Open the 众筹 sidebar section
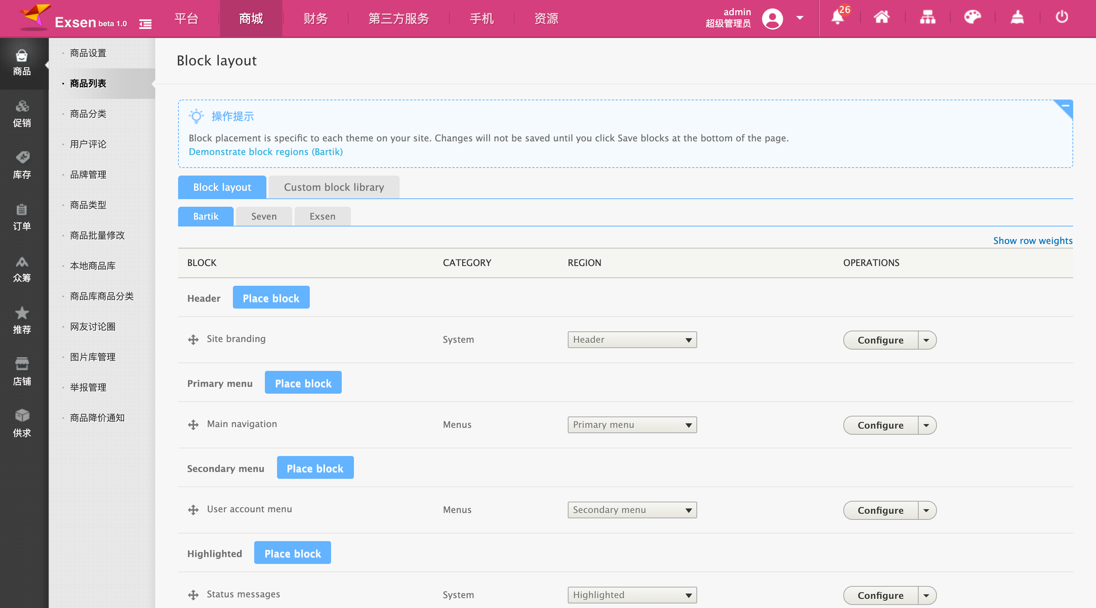This screenshot has height=608, width=1096. point(22,270)
